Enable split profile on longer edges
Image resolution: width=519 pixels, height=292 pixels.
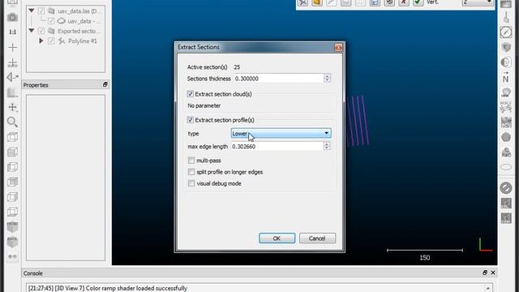pos(191,172)
